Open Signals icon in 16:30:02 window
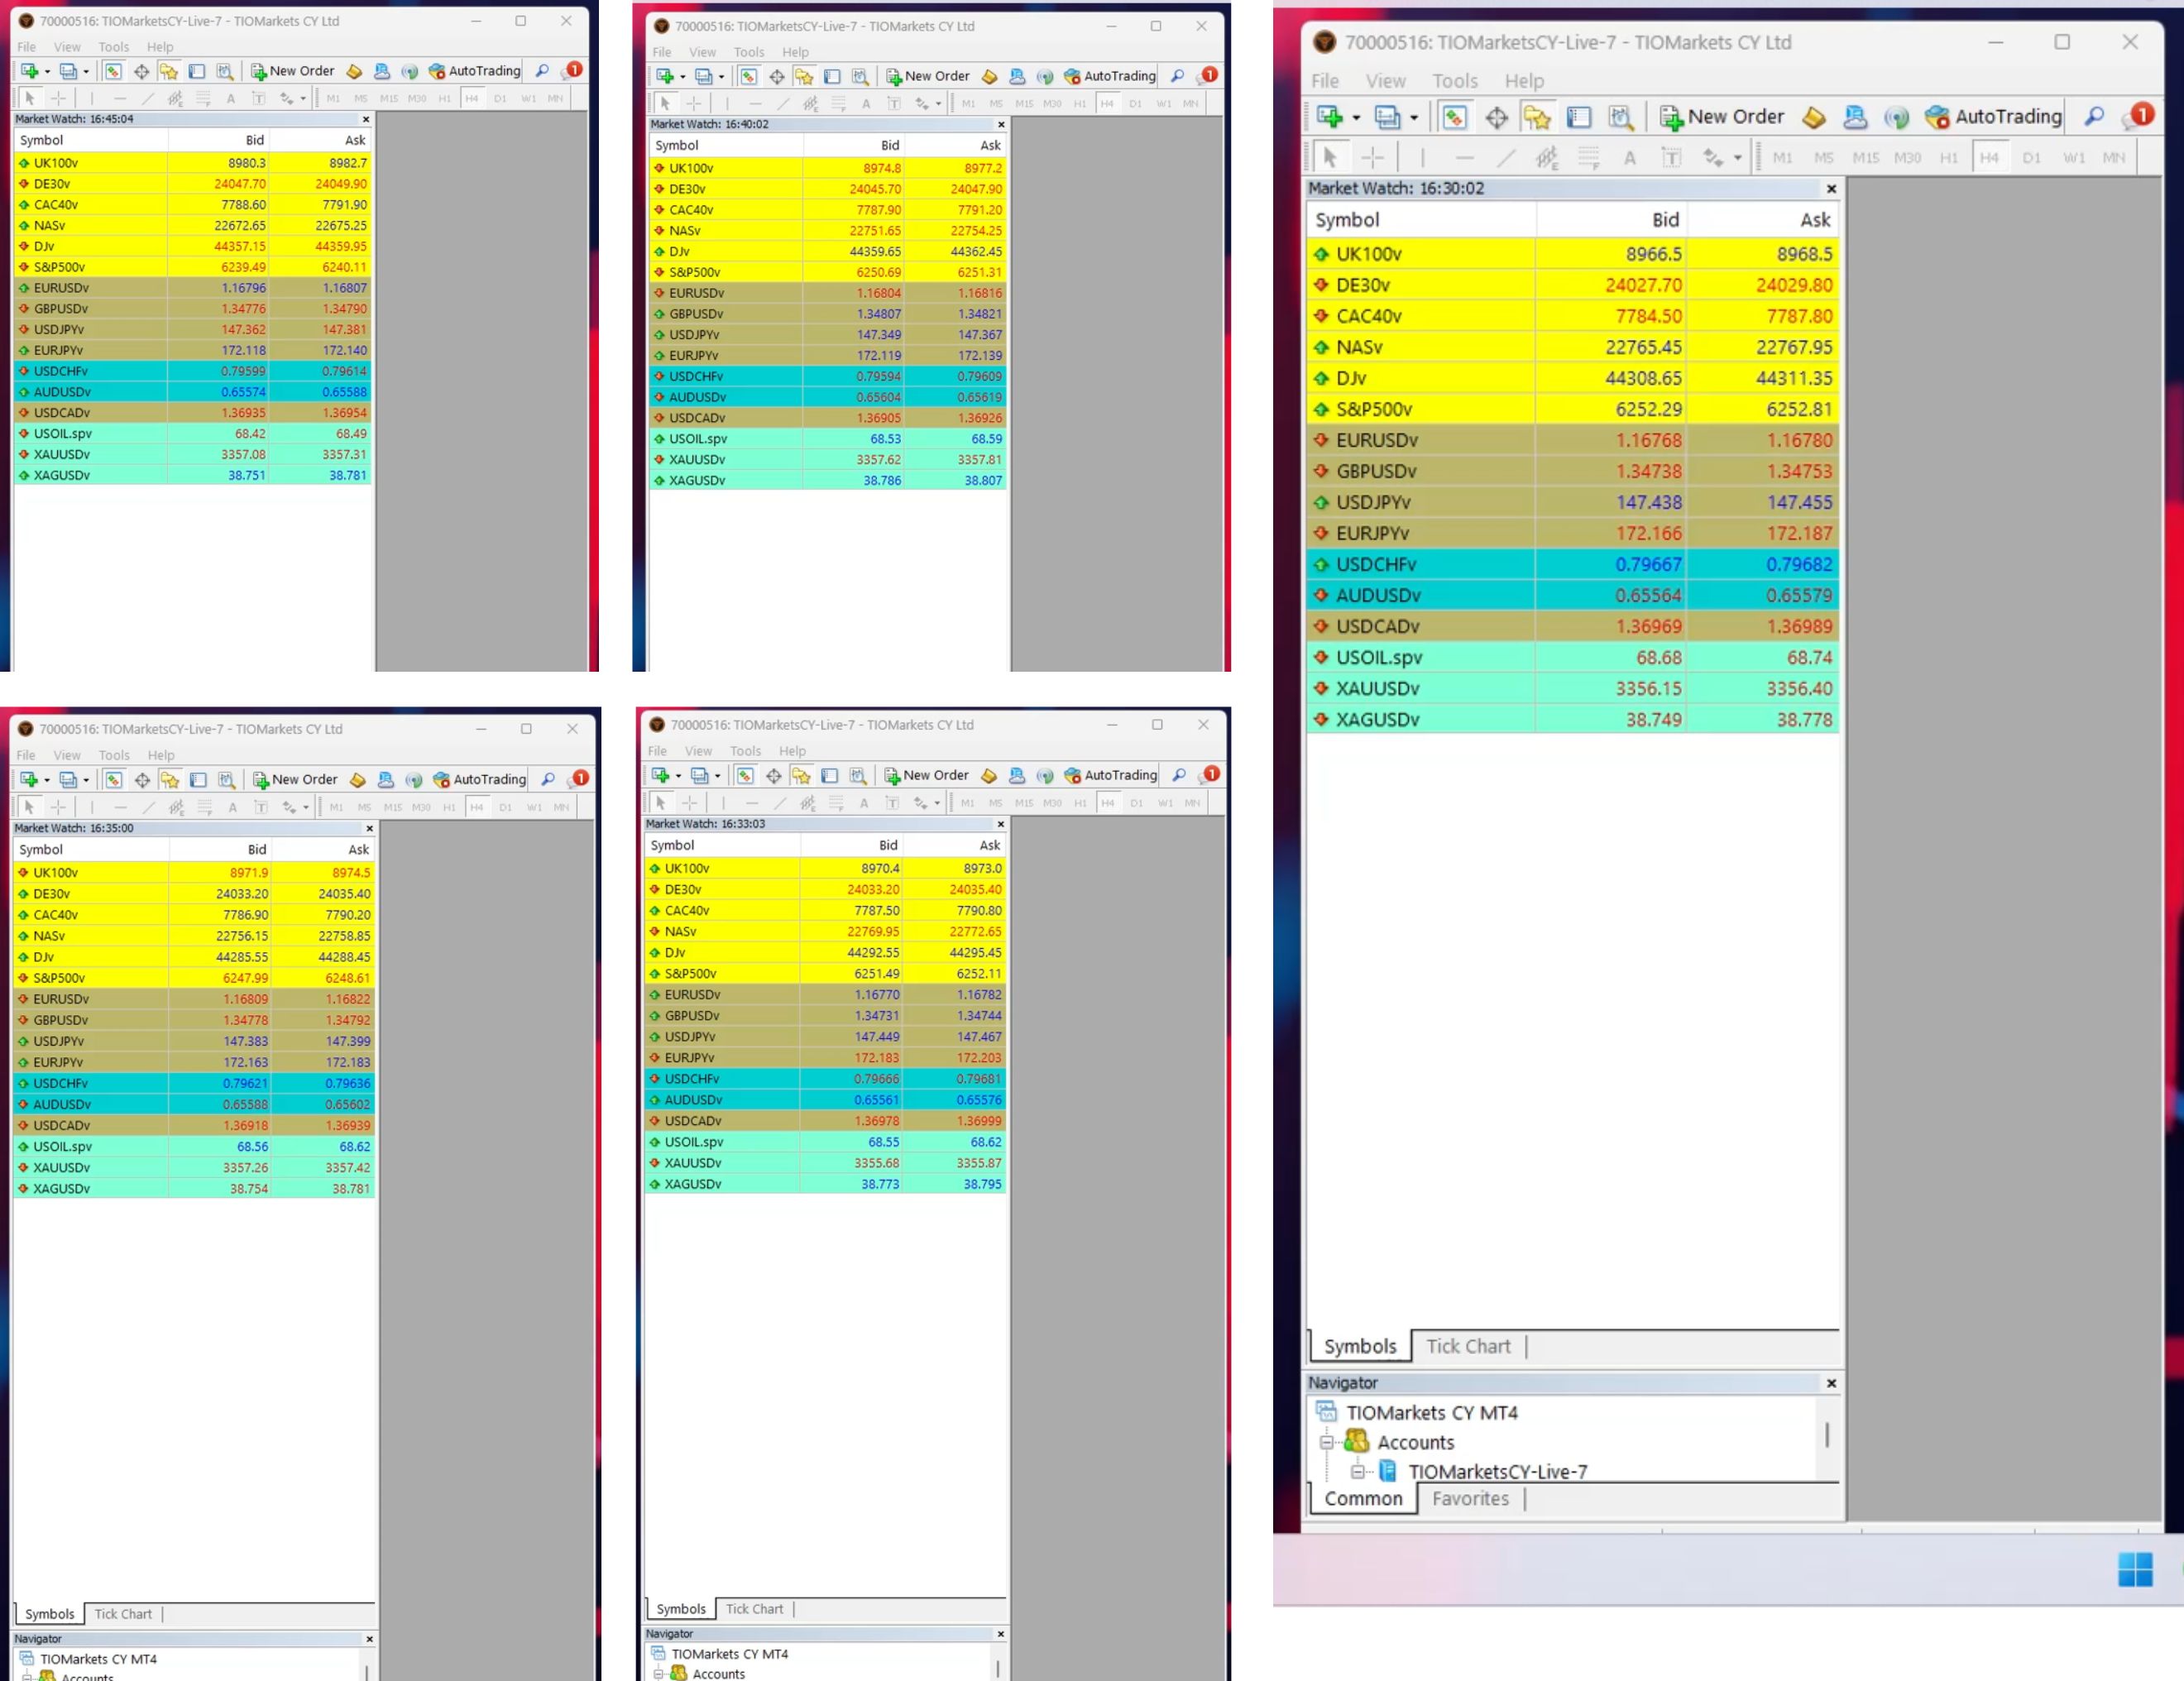The height and width of the screenshot is (1681, 2184). pyautogui.click(x=1896, y=117)
